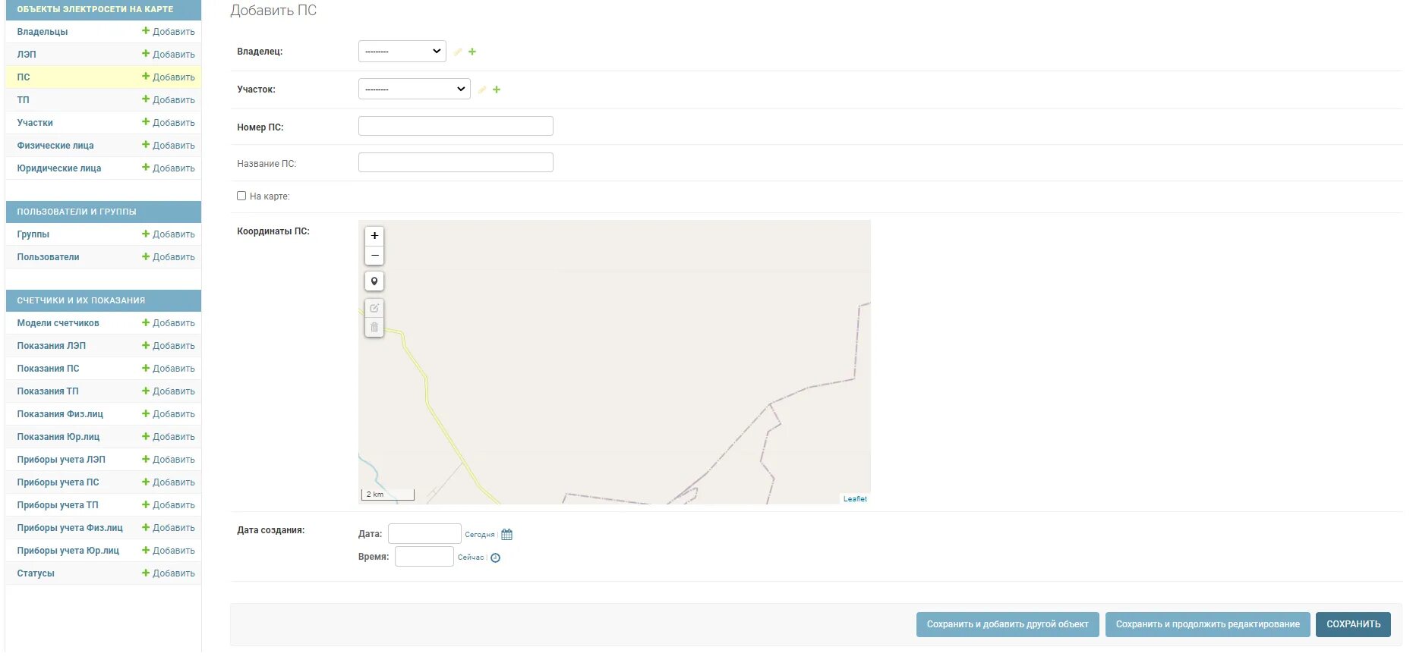
Task: Open the clock time picker icon
Action: tap(496, 557)
